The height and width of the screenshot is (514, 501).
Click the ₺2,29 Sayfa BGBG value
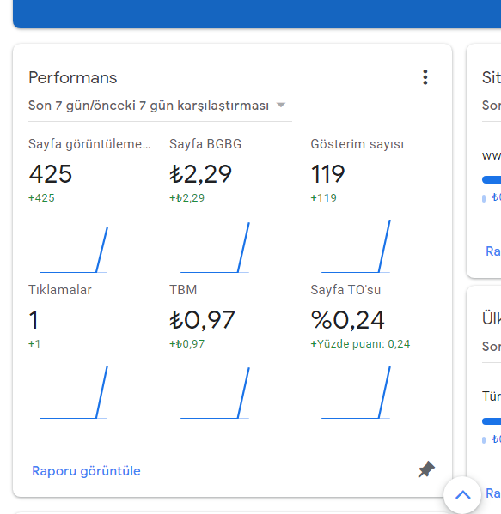click(x=200, y=173)
